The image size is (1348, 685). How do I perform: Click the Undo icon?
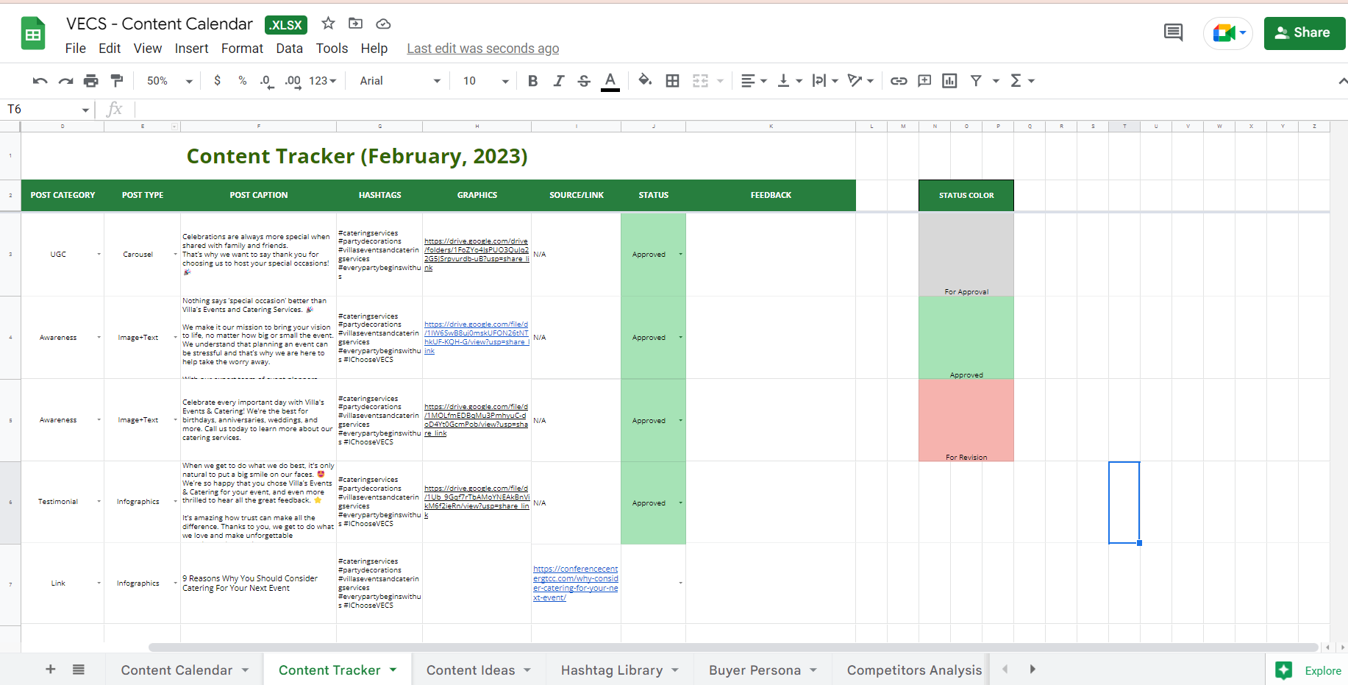click(x=40, y=81)
